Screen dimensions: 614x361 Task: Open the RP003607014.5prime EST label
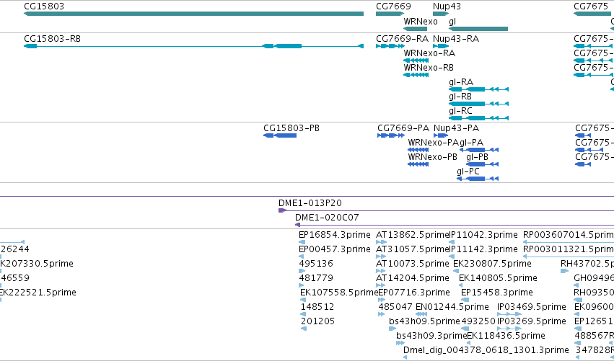click(x=569, y=235)
